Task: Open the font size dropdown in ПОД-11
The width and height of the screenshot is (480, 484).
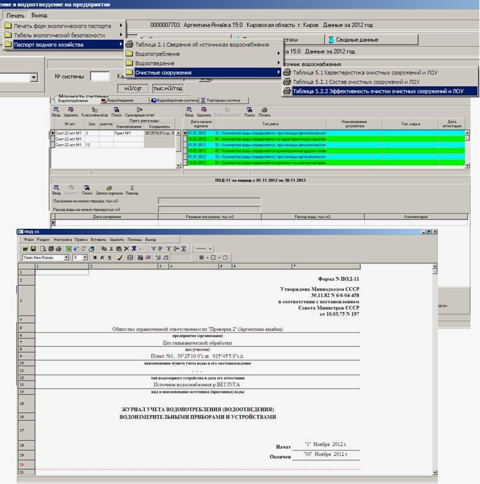Action: [x=85, y=257]
